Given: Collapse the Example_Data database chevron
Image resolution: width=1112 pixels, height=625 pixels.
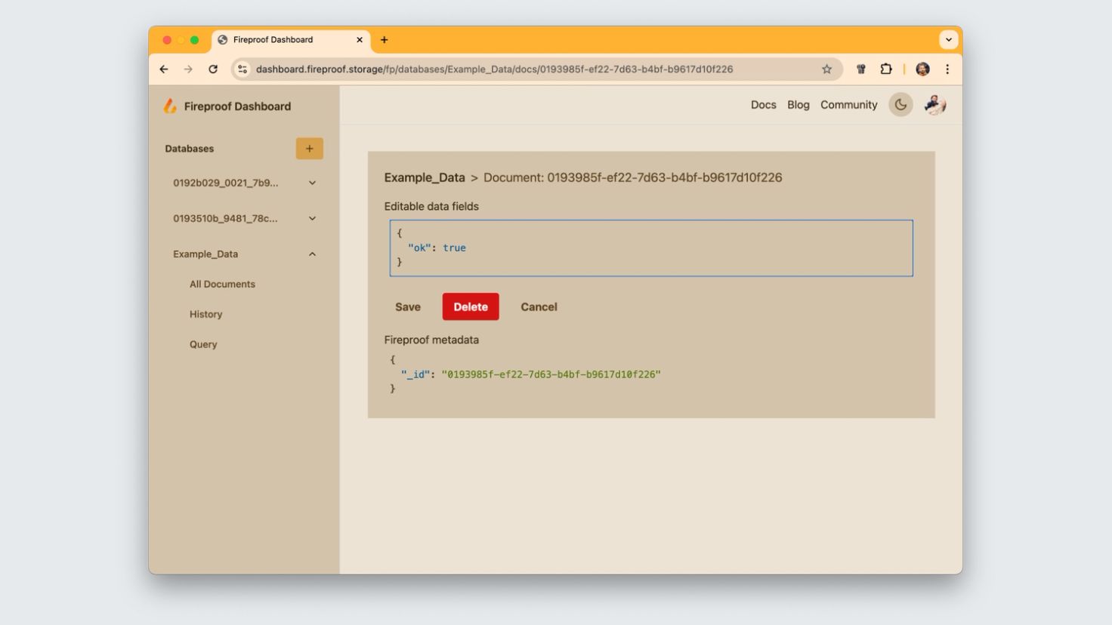Looking at the screenshot, I should point(312,254).
